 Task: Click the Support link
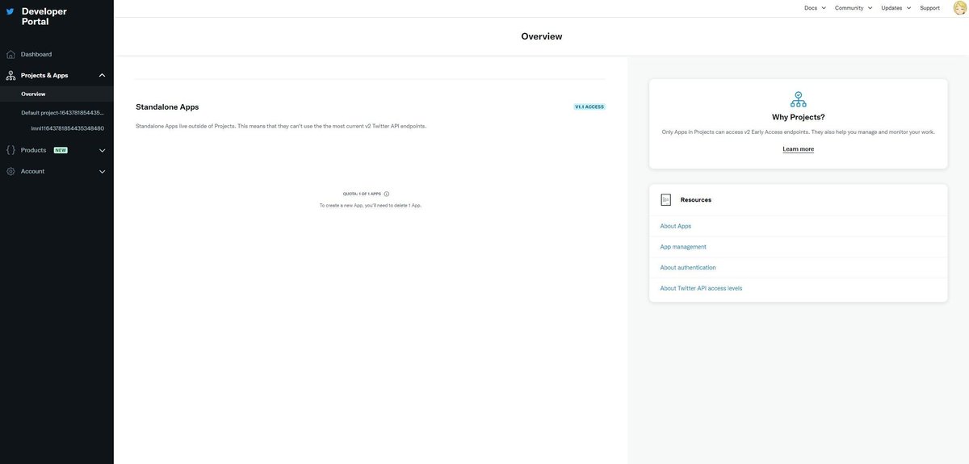click(929, 8)
